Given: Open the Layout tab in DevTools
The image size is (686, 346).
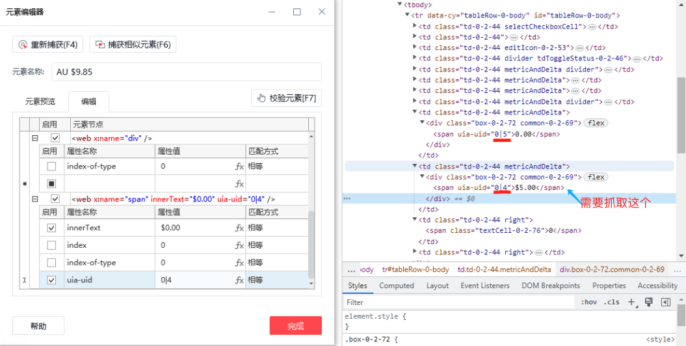Looking at the screenshot, I should click(x=438, y=286).
